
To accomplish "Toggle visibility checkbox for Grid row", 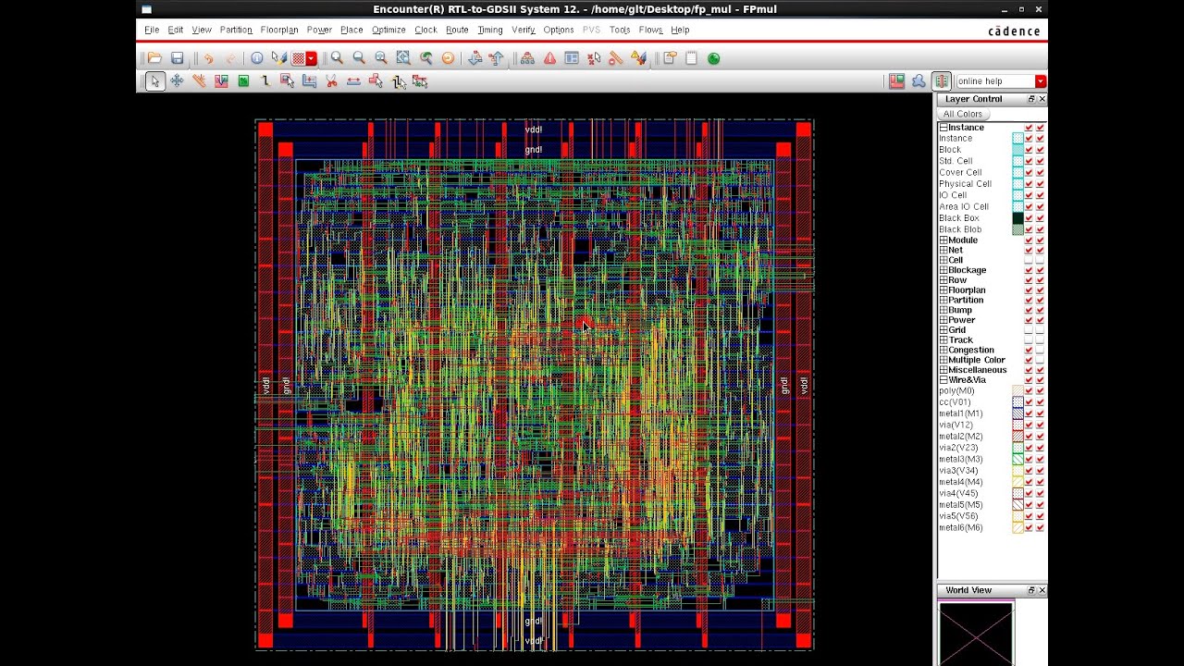I will (x=1029, y=330).
